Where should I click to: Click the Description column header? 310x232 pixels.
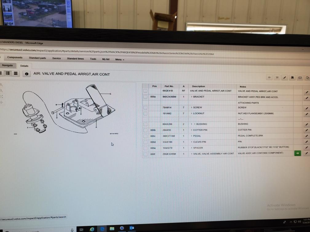pos(198,86)
